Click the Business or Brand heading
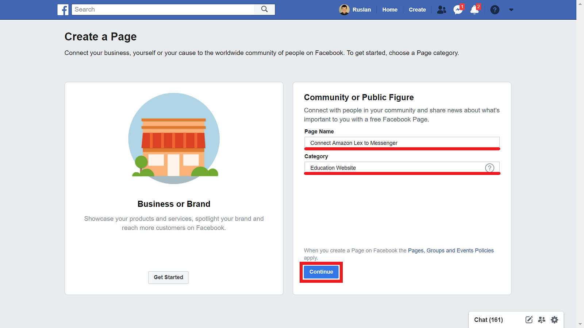The image size is (584, 328). (174, 204)
